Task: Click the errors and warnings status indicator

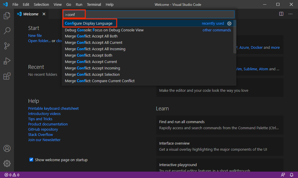Action: [x=12, y=175]
